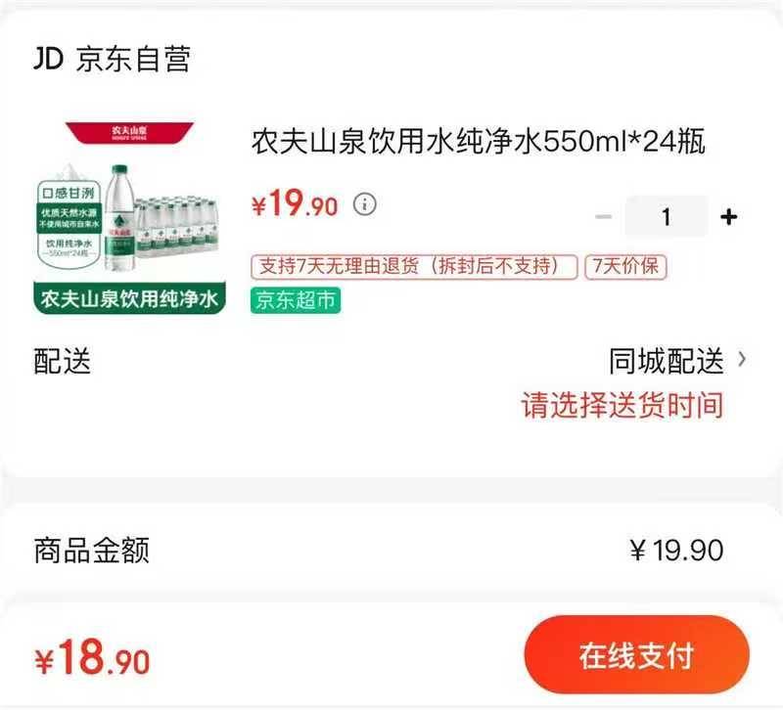This screenshot has height=710, width=783.
Task: Click the 在线支付 payment button
Action: tap(637, 654)
